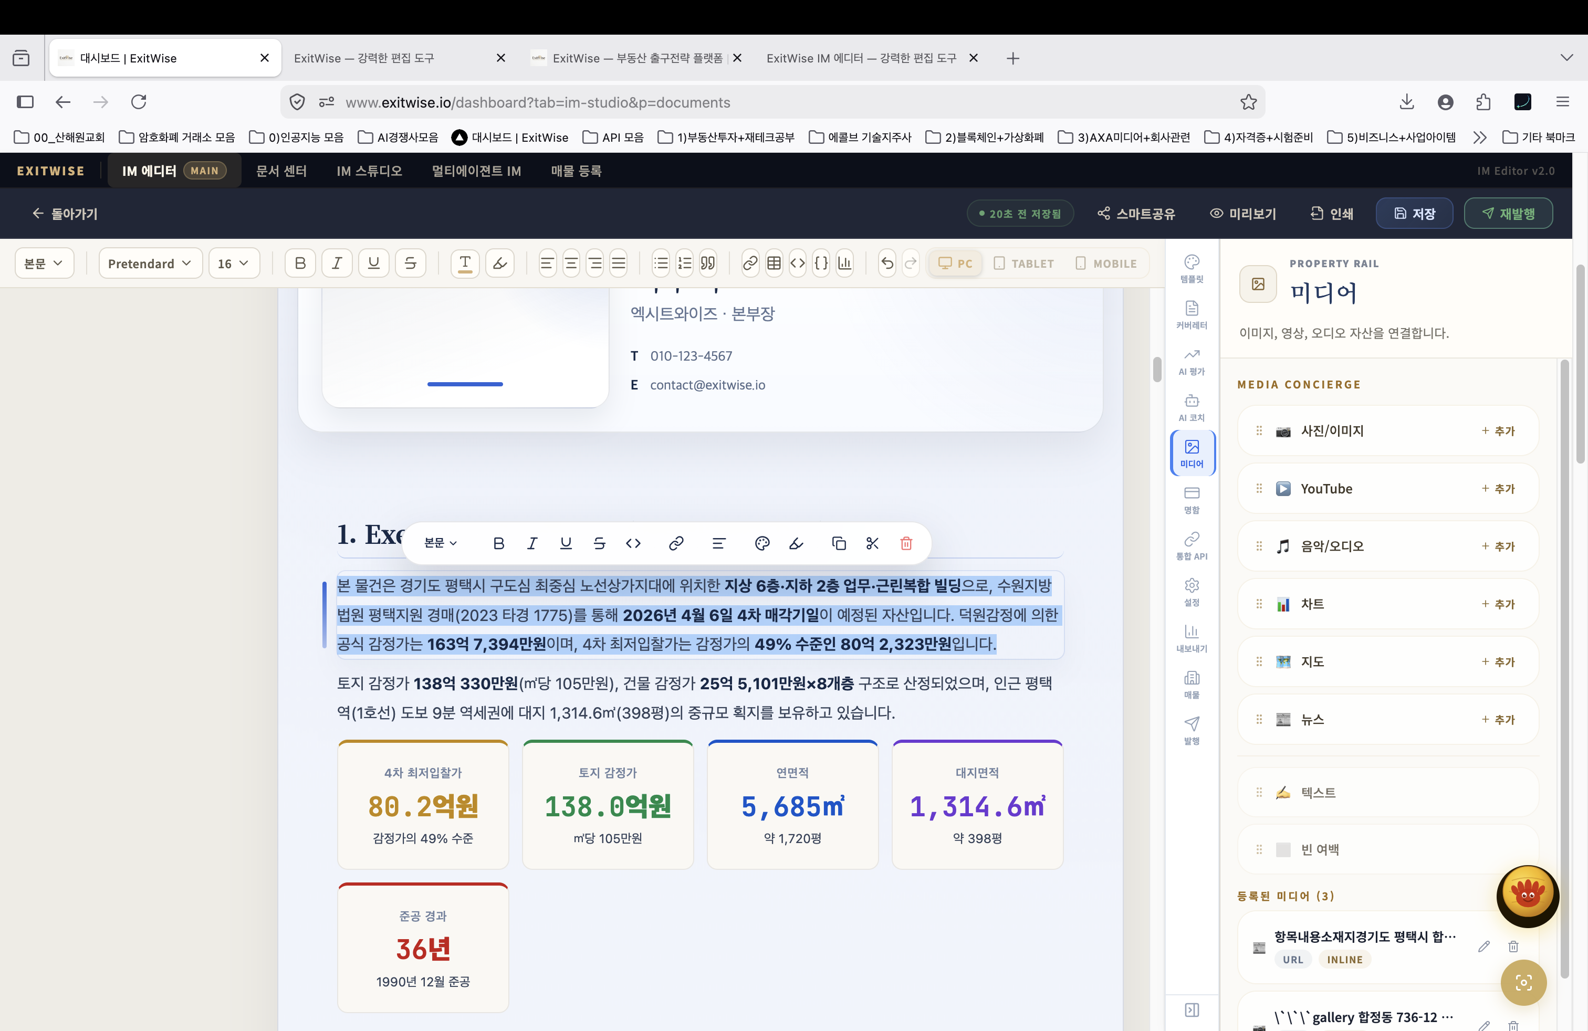The height and width of the screenshot is (1031, 1588).
Task: Click the blockquote icon in toolbar
Action: tap(708, 264)
